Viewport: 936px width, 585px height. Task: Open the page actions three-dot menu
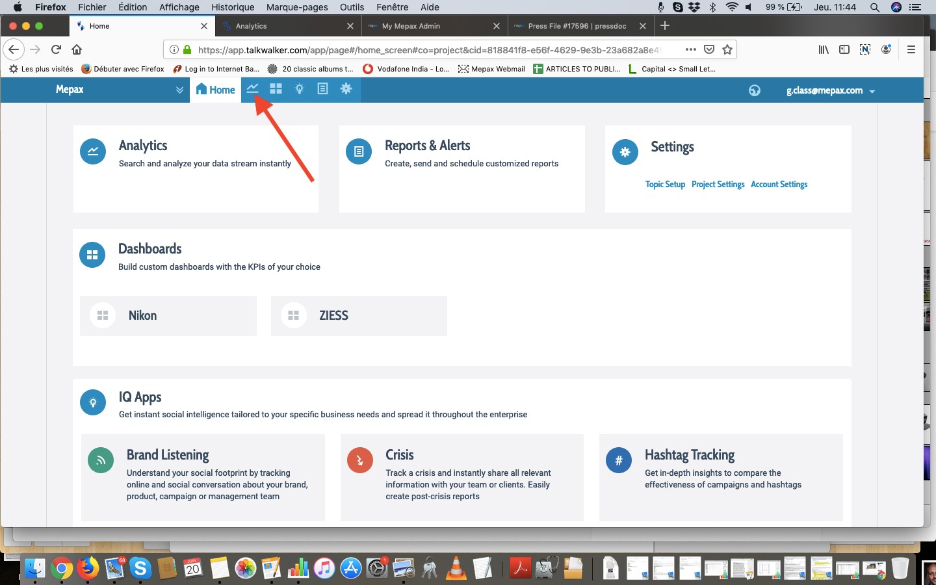pyautogui.click(x=690, y=49)
